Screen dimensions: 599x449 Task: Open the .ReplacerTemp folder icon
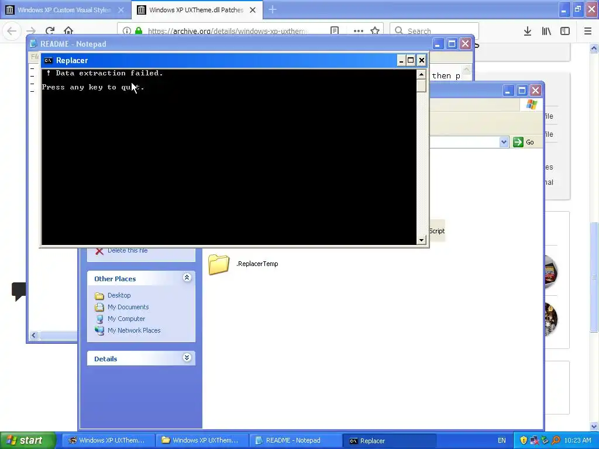point(219,264)
